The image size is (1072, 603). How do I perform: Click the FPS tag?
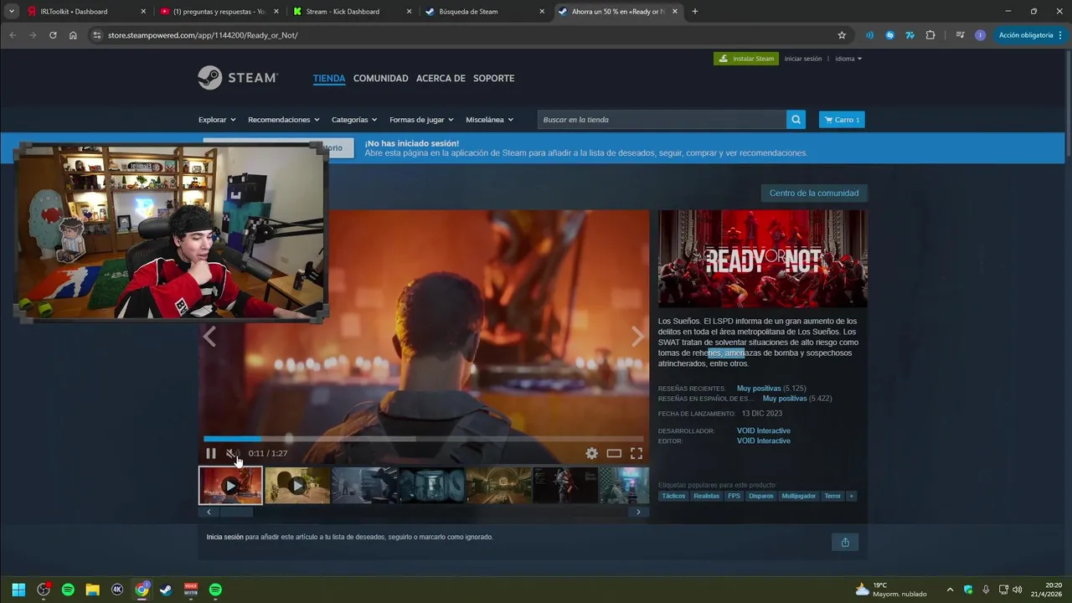(x=734, y=496)
